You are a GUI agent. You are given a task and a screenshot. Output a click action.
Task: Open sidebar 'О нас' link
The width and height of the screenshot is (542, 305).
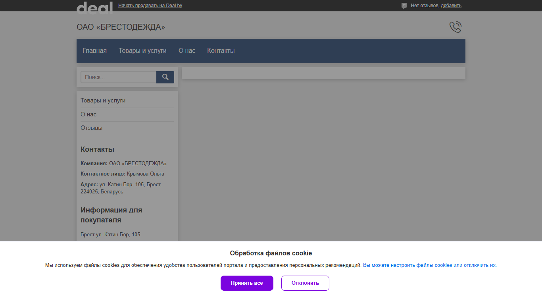click(x=88, y=114)
